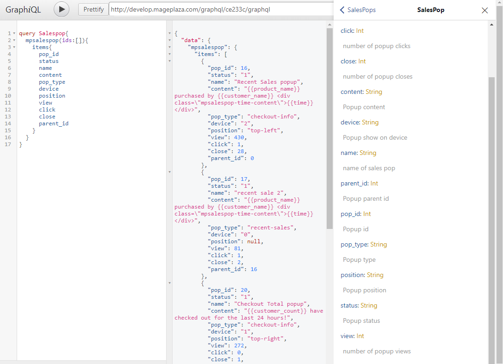Screen dimensions: 503x364
Task: Collapse the result item with pop_id 17
Action: (x=169, y=172)
